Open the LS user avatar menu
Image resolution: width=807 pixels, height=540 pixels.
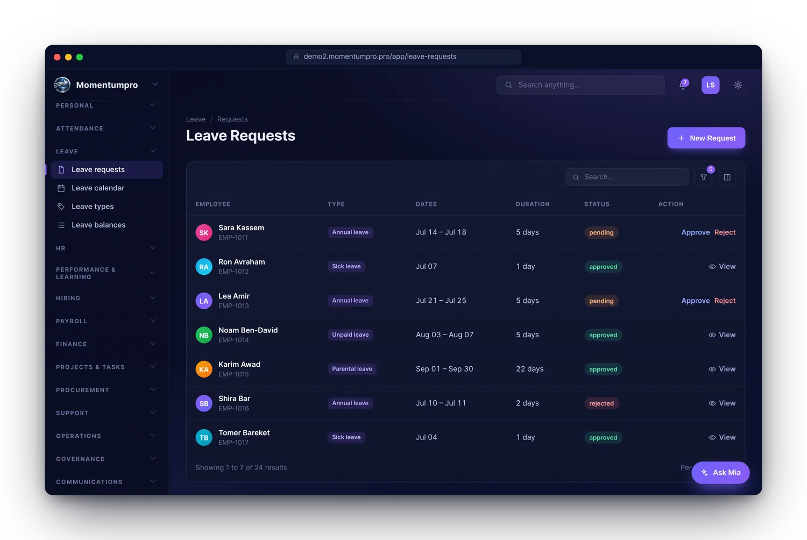[710, 85]
